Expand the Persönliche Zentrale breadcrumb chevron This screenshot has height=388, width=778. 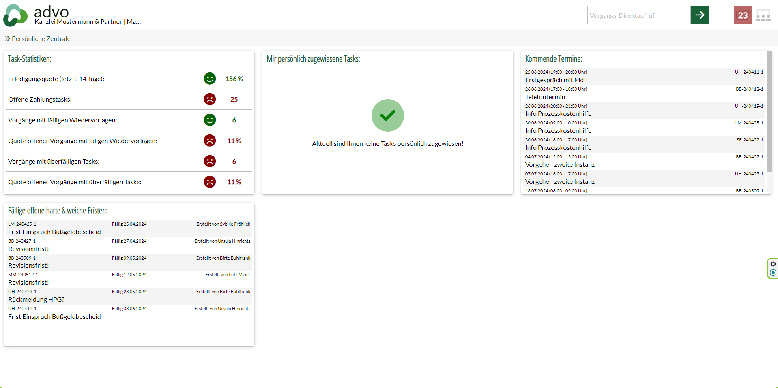point(7,38)
